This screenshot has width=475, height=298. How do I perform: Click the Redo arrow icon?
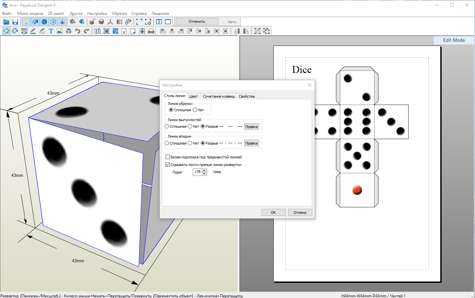[x=87, y=31]
